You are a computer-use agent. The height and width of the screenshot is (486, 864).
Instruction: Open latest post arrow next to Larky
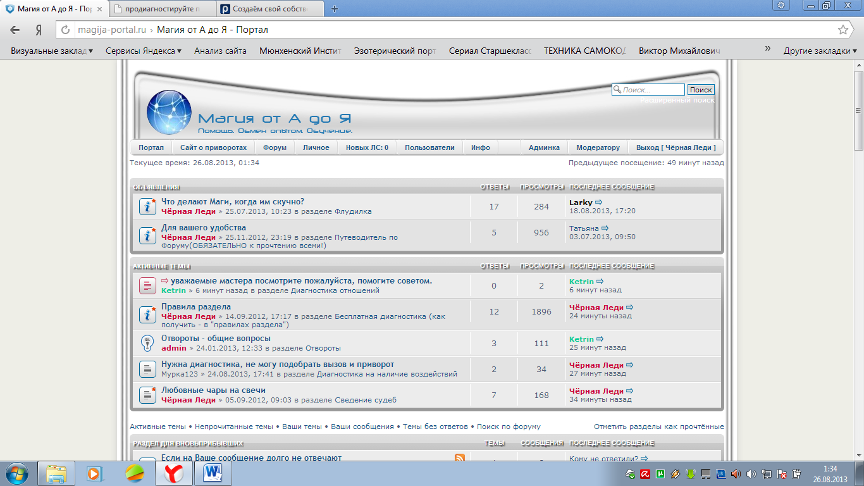(x=599, y=202)
